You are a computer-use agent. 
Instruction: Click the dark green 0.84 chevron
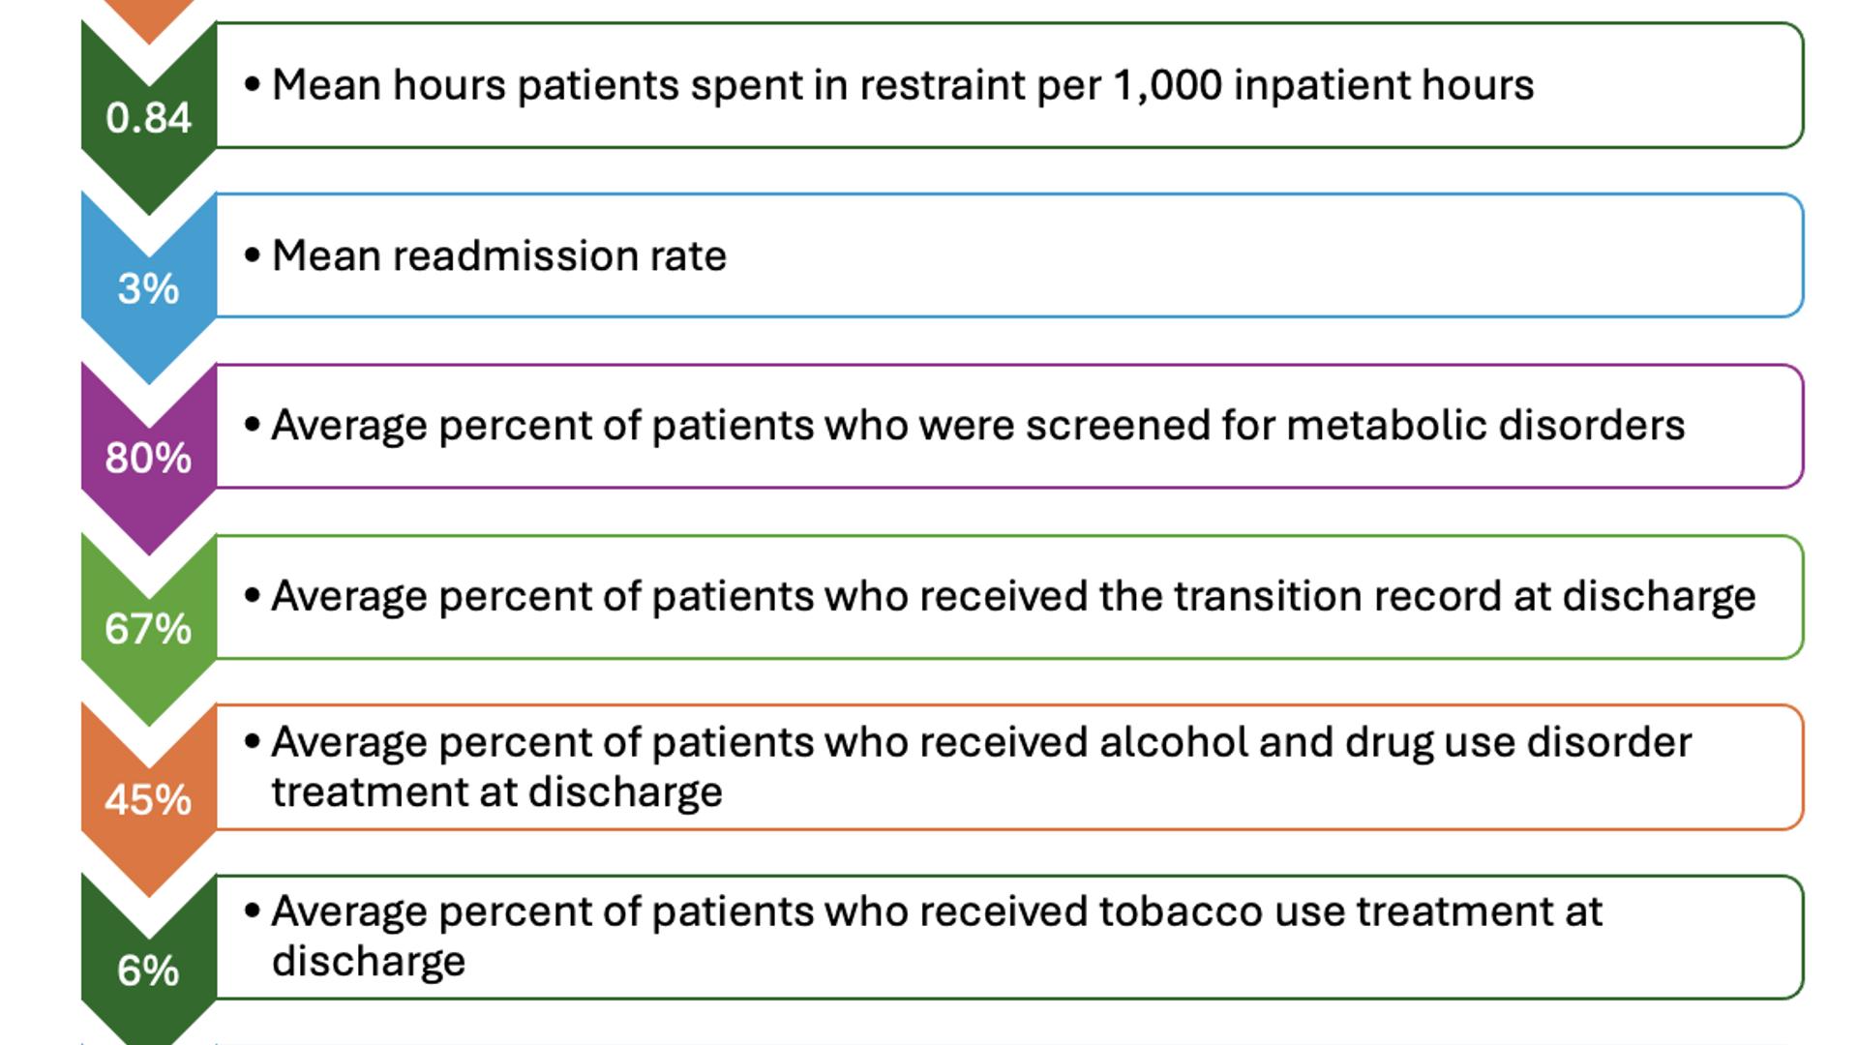[148, 118]
